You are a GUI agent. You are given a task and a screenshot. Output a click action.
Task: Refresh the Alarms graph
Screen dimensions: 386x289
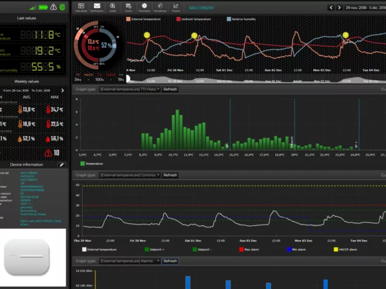[x=170, y=261]
